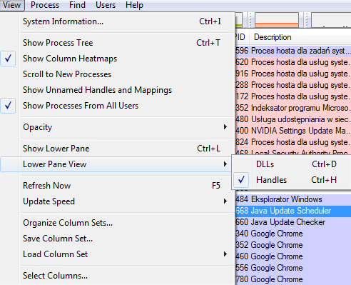The width and height of the screenshot is (351, 285).
Task: Select NVIDIA Settings Update Ma.. row
Action: point(293,131)
